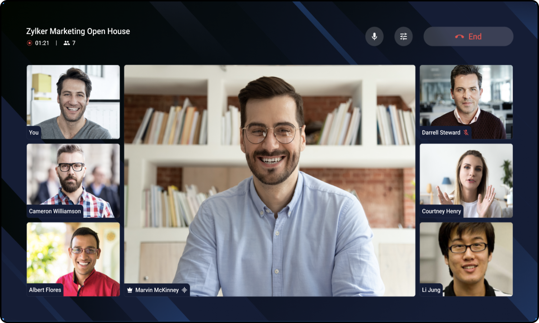Image resolution: width=539 pixels, height=323 pixels.
Task: Select Darrell Steward's video thumbnail
Action: (466, 102)
